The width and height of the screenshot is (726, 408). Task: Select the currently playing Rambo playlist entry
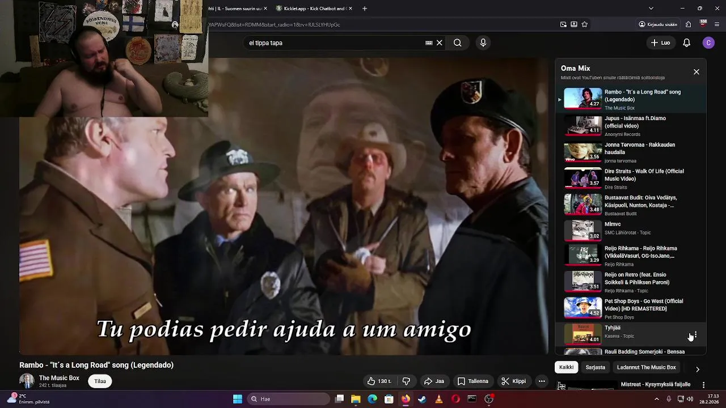click(x=630, y=99)
